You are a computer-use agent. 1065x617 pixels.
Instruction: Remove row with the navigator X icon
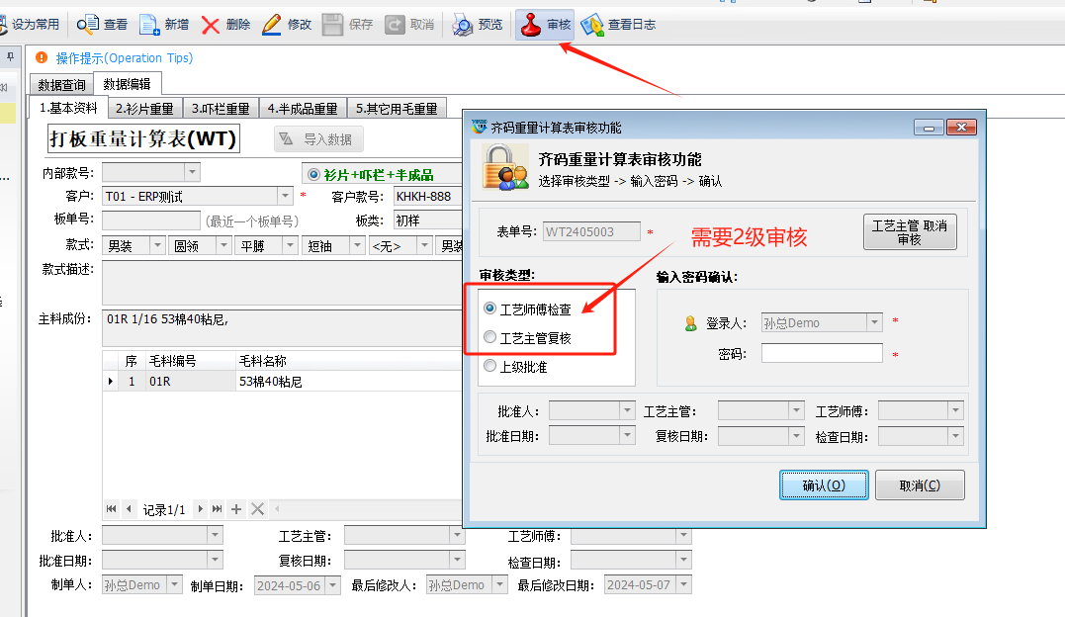pyautogui.click(x=257, y=509)
